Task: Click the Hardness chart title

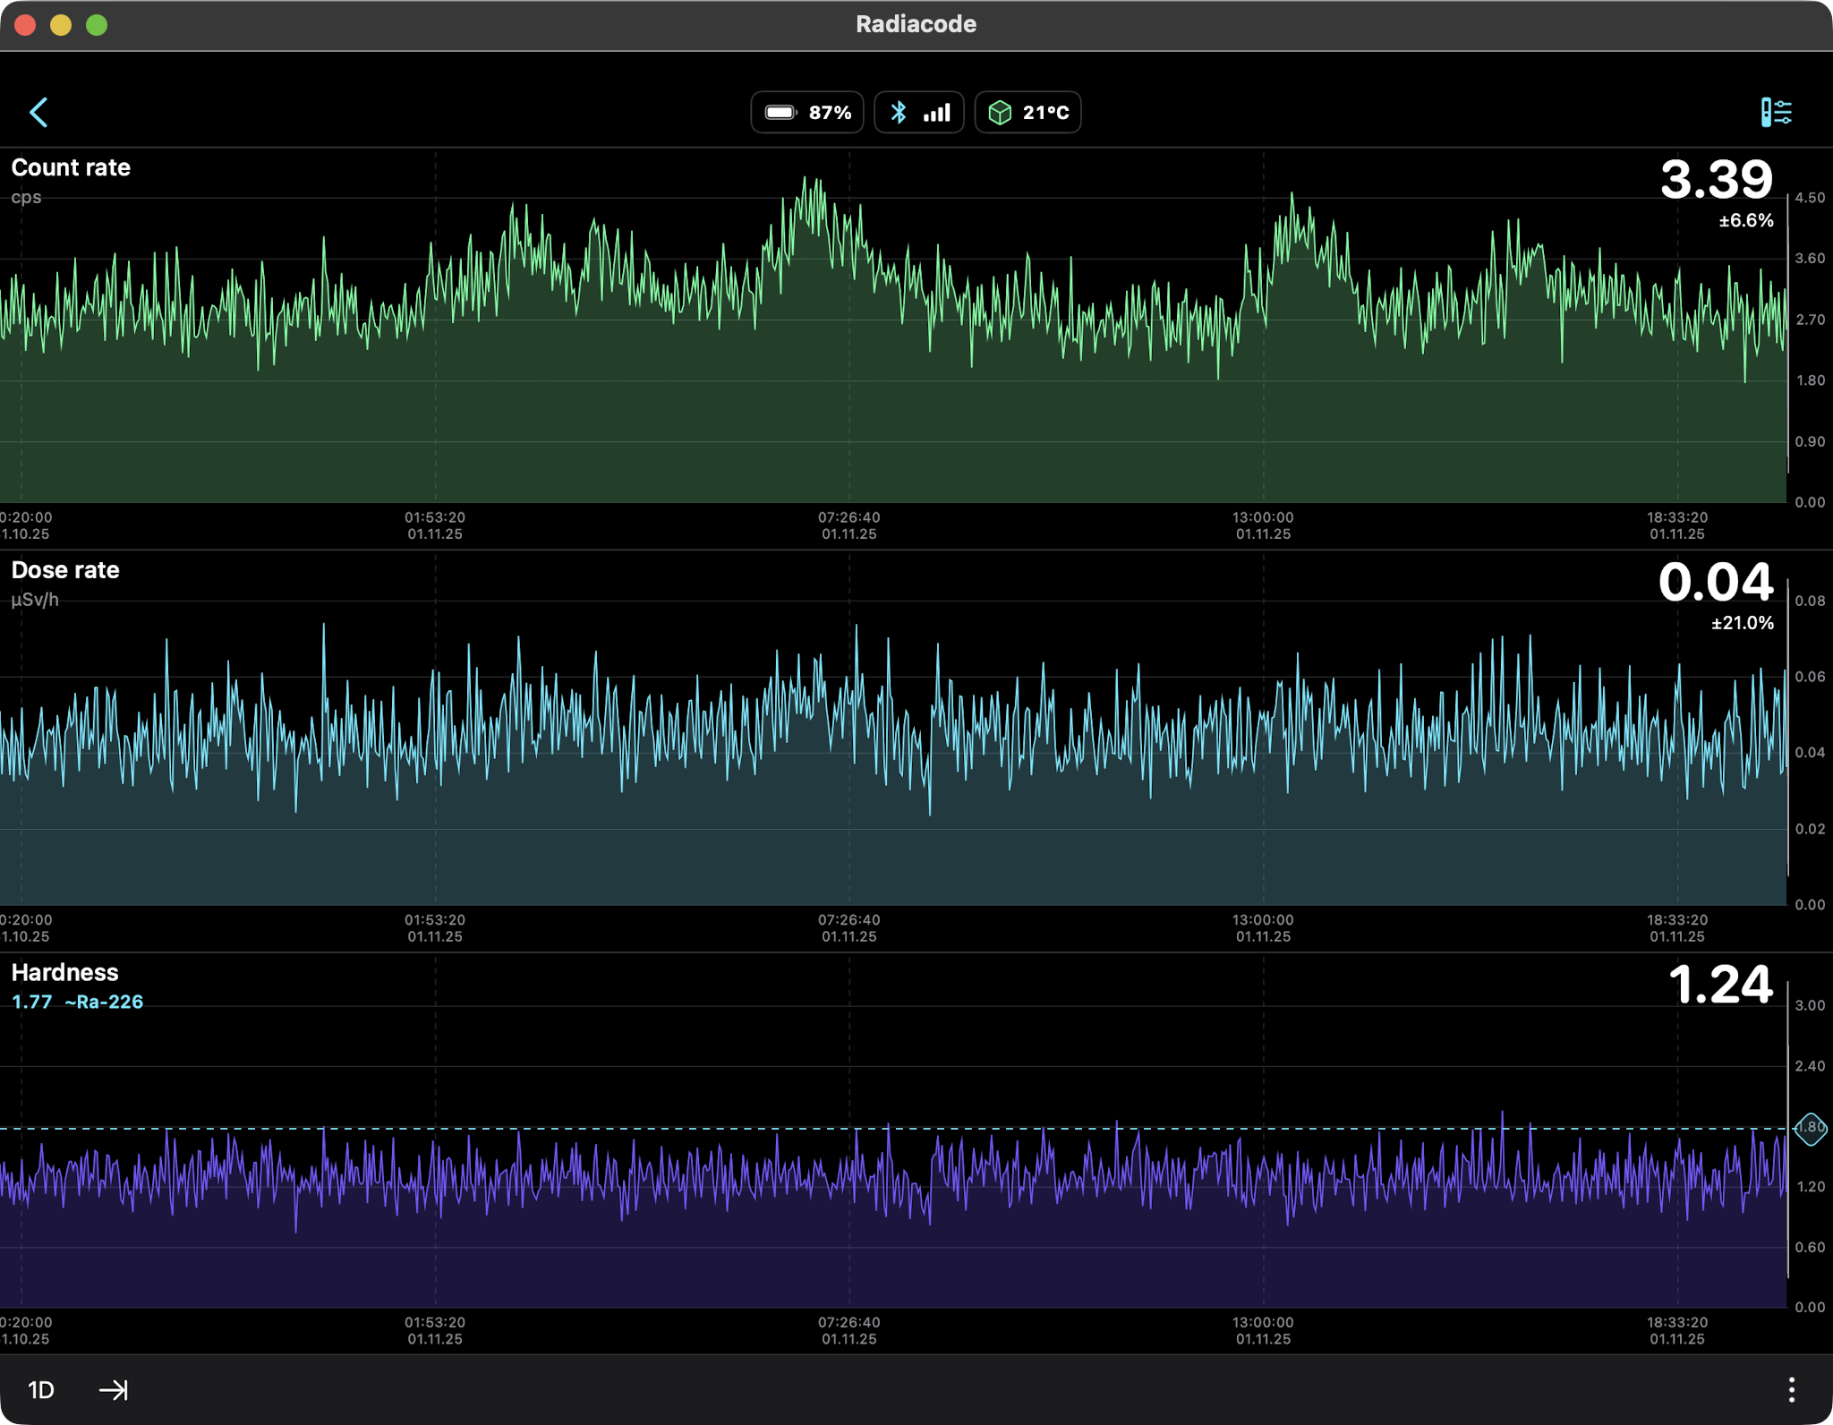Action: 64,973
